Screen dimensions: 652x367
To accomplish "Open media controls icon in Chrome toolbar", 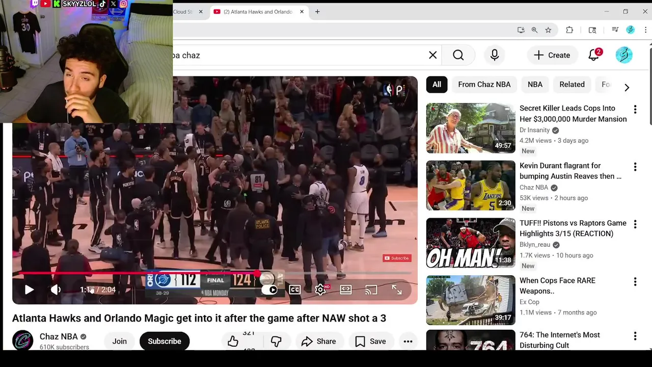I will click(615, 30).
